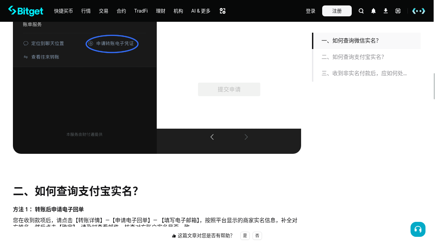Open 合约 menu
This screenshot has width=435, height=245.
pos(121,11)
